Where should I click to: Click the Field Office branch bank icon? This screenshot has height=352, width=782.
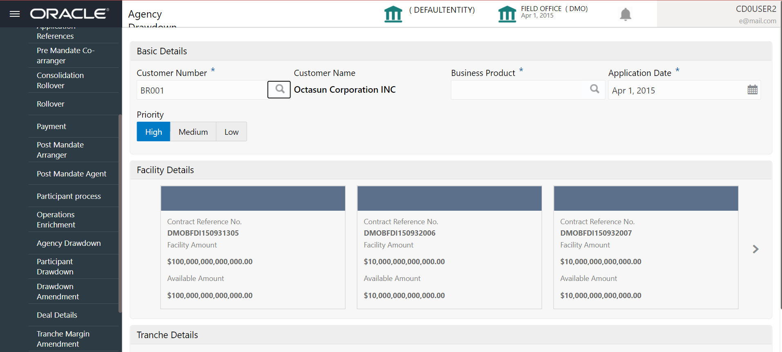(x=507, y=14)
